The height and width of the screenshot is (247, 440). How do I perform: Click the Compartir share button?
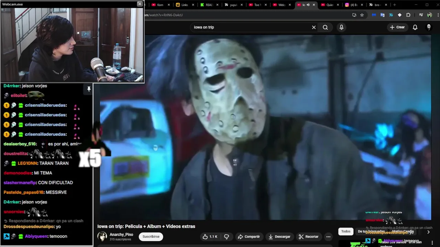[x=249, y=237]
